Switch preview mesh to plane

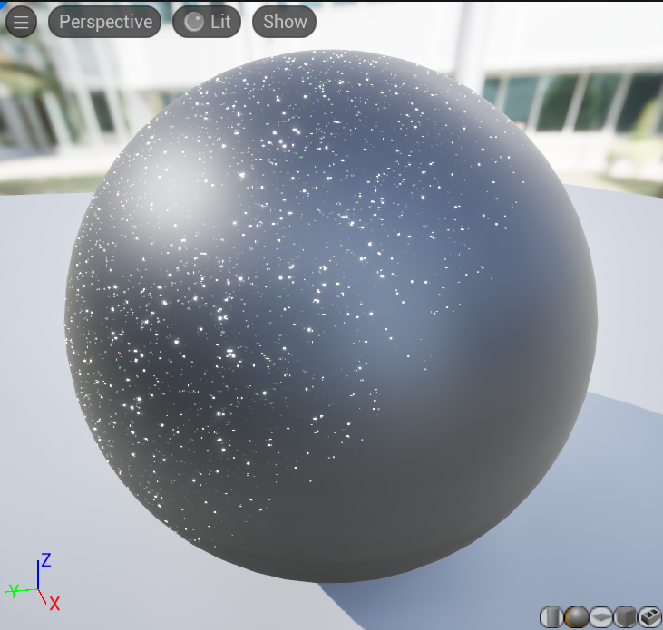pyautogui.click(x=600, y=617)
